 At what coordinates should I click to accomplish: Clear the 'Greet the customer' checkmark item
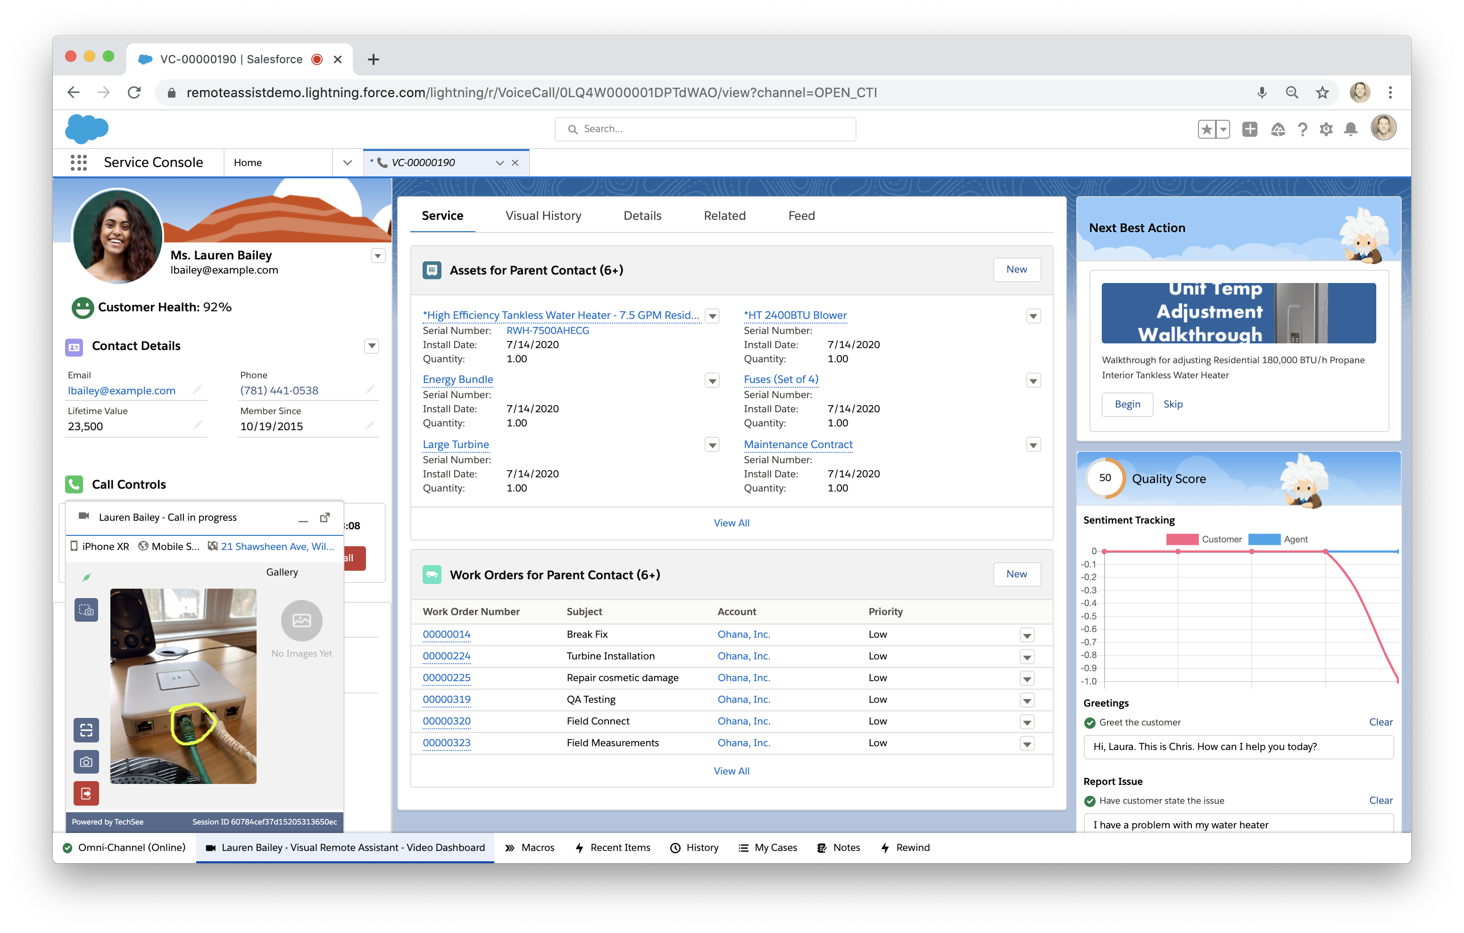tap(1381, 722)
